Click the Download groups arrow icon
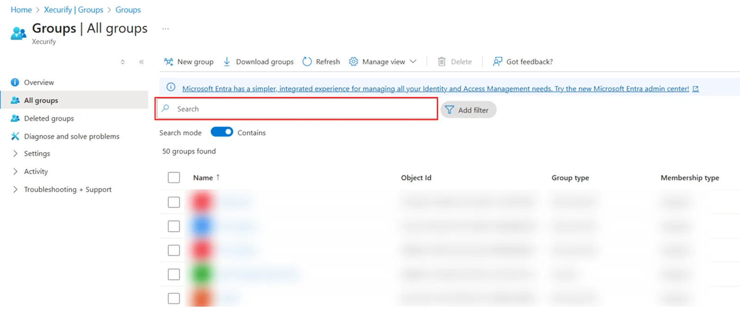 click(x=227, y=62)
